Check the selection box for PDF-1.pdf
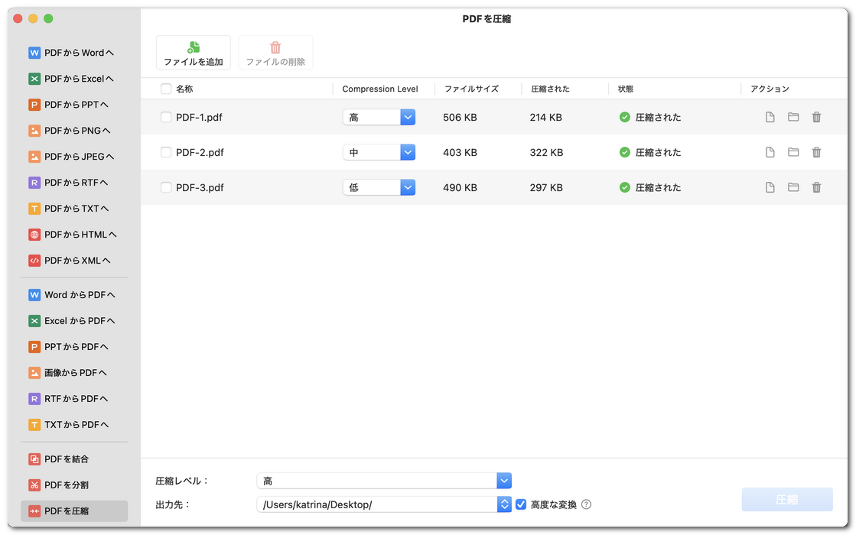856x535 pixels. pos(166,117)
